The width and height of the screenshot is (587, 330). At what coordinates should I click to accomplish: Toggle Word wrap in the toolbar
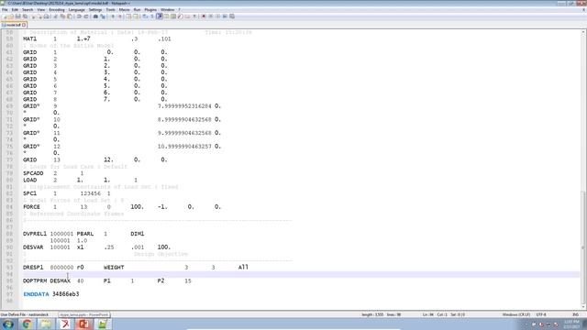pos(145,16)
